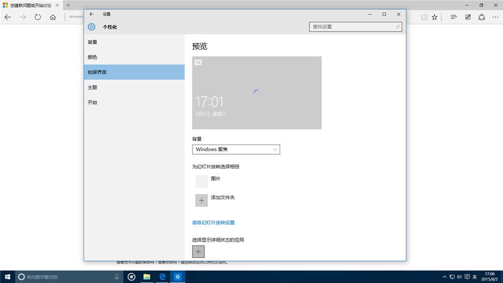This screenshot has width=503, height=283.
Task: Go back using Settings window back arrow
Action: coord(92,14)
